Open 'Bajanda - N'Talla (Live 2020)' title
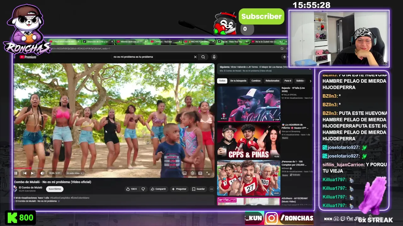 click(x=293, y=89)
